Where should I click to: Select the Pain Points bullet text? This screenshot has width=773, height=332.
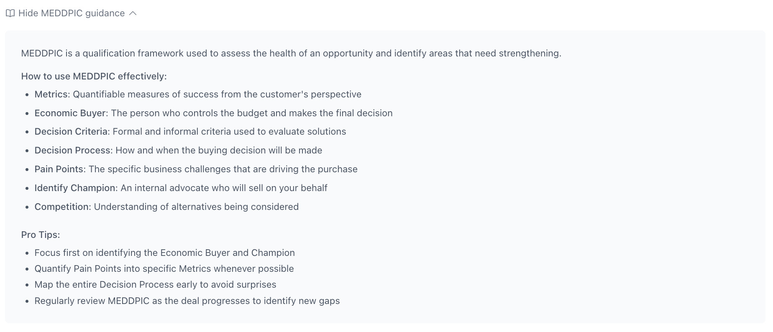58,169
